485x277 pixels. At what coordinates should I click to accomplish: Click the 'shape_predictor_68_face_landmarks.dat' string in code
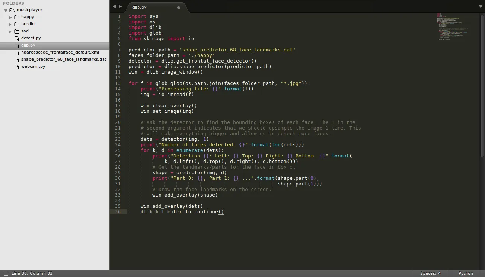point(237,50)
